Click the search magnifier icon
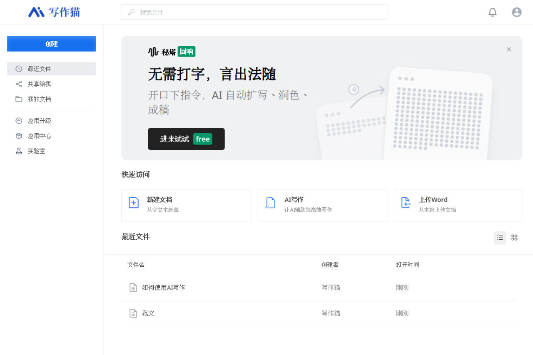This screenshot has width=533, height=355. point(131,12)
